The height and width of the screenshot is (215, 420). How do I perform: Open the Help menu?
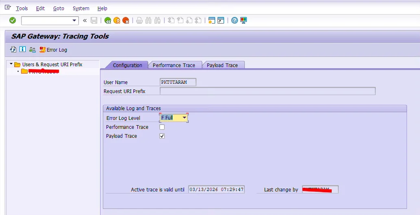tap(102, 8)
